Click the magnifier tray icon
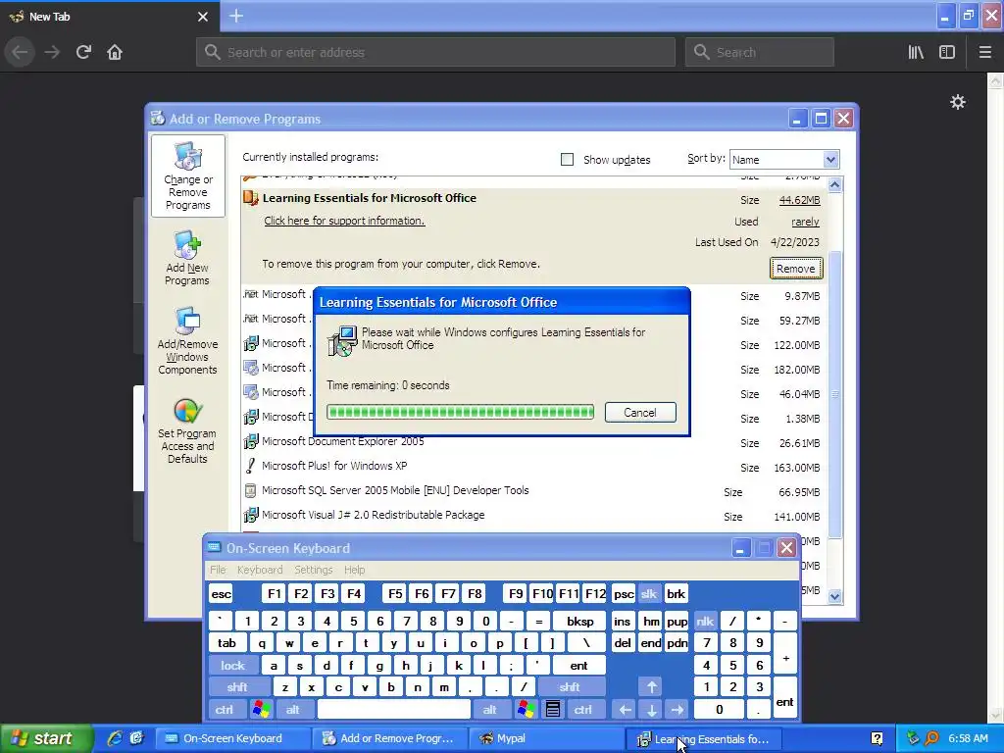Screen dimensions: 1004x753 coord(931,738)
